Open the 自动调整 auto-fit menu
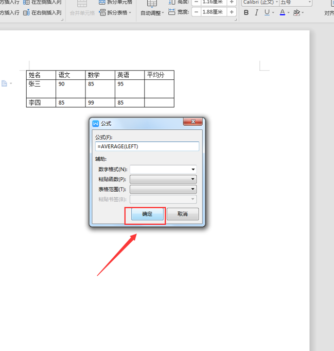The height and width of the screenshot is (351, 334). click(x=152, y=12)
